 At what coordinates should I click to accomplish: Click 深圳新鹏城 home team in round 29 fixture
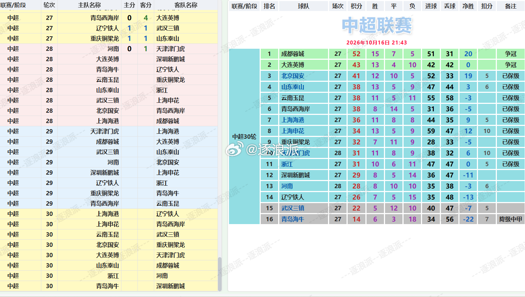point(105,173)
